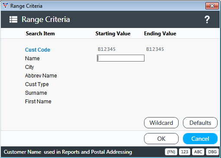Select the First Name search item
This screenshot has height=158, width=221.
[38, 102]
